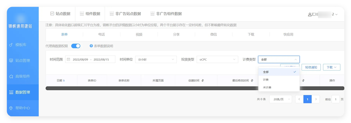The width and height of the screenshot is (351, 123).
Task: Select the 表单 data tab
Action: pos(64,35)
